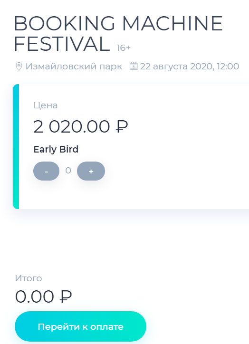249x344 pixels.
Task: Click the Early Bird ticket type label
Action: pyautogui.click(x=56, y=149)
